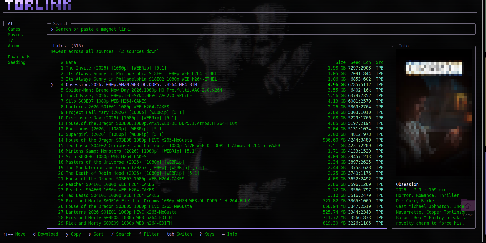Click Dir Curry Barker in Info panel
This screenshot has width=486, height=243.
click(x=416, y=201)
